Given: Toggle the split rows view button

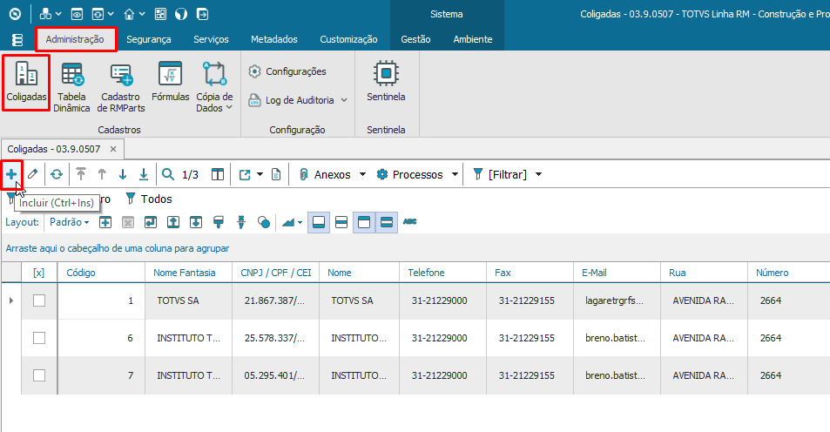Looking at the screenshot, I should (341, 222).
